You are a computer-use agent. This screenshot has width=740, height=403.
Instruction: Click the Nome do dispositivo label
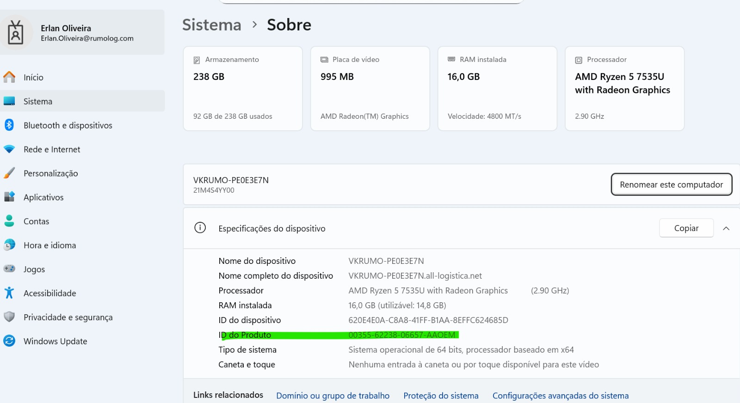click(257, 261)
